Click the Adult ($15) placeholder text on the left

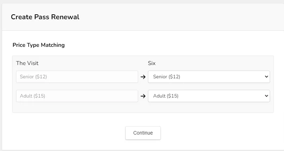pyautogui.click(x=32, y=96)
